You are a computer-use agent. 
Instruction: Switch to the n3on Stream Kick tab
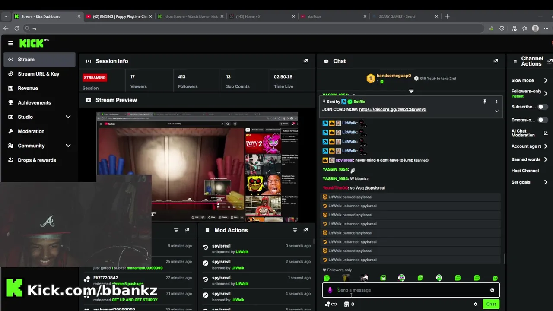click(x=190, y=16)
